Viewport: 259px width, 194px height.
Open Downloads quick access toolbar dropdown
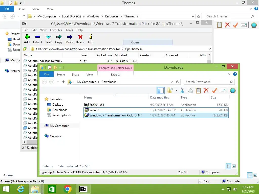pyautogui.click(x=60, y=67)
